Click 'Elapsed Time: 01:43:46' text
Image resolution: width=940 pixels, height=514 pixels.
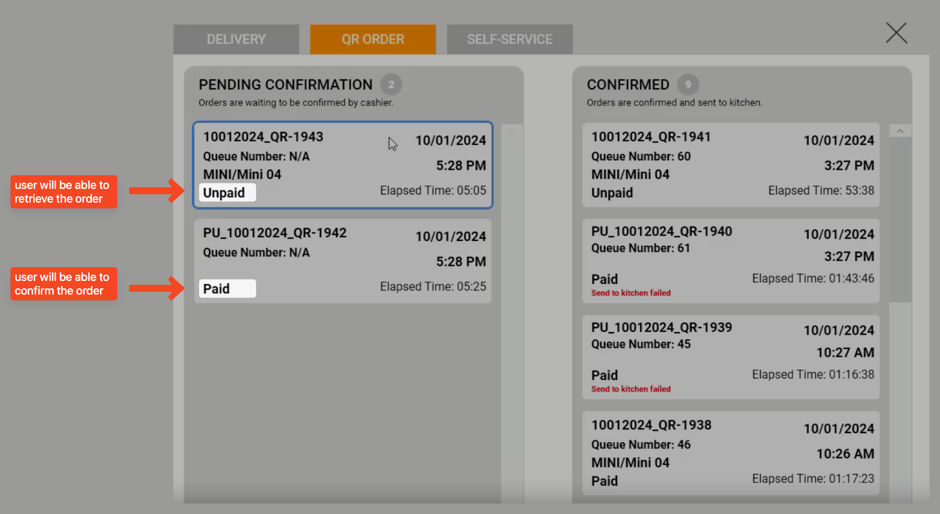tap(813, 278)
